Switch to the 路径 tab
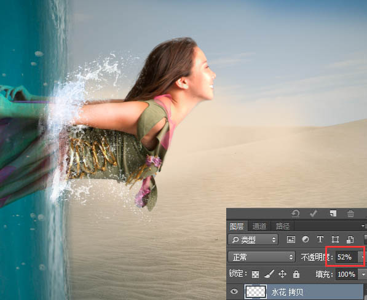 pos(282,226)
